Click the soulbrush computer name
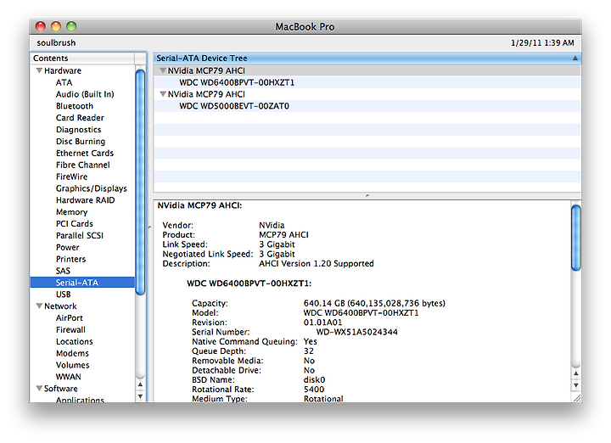 (x=56, y=43)
